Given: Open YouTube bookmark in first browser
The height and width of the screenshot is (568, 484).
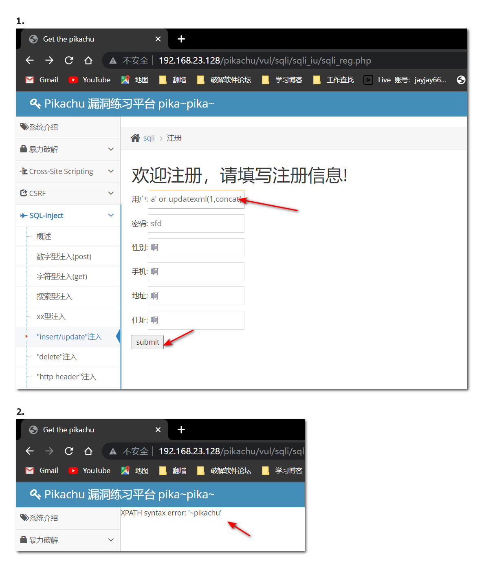Looking at the screenshot, I should (x=90, y=80).
